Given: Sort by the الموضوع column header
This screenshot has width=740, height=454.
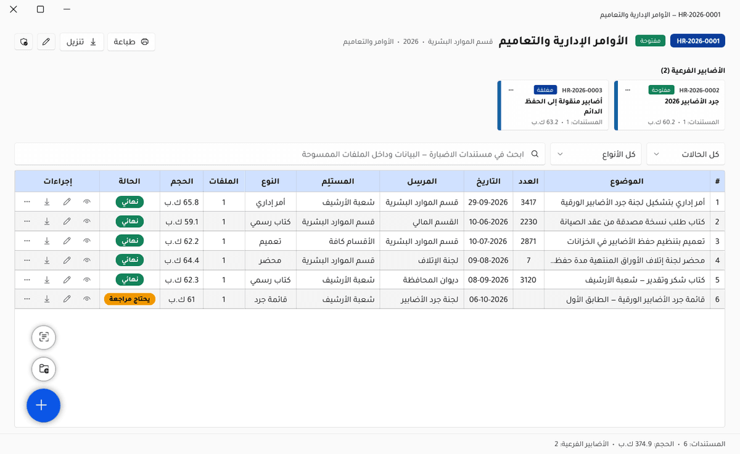Looking at the screenshot, I should pos(627,181).
